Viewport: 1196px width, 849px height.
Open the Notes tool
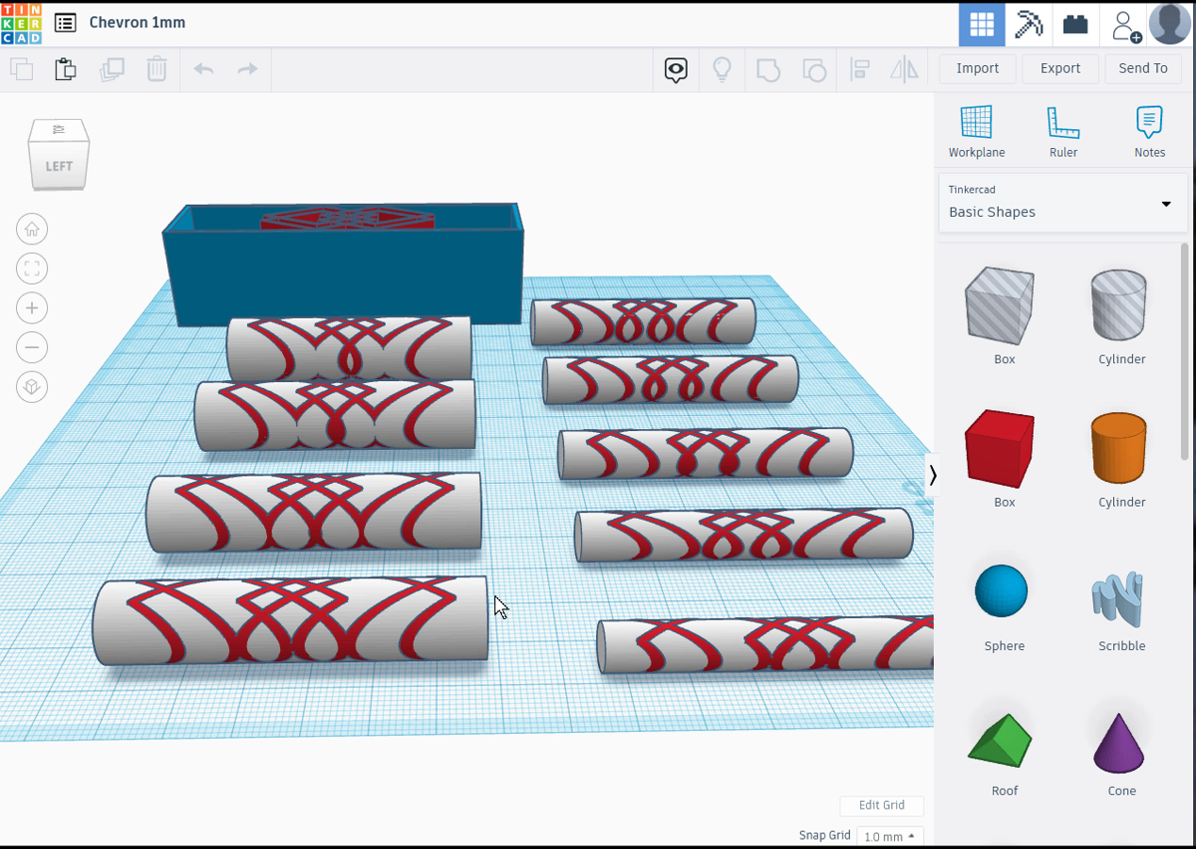pyautogui.click(x=1150, y=132)
